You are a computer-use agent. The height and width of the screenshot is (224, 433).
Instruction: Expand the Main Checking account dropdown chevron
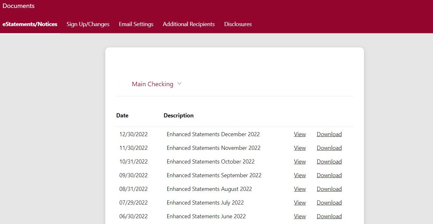pyautogui.click(x=179, y=84)
